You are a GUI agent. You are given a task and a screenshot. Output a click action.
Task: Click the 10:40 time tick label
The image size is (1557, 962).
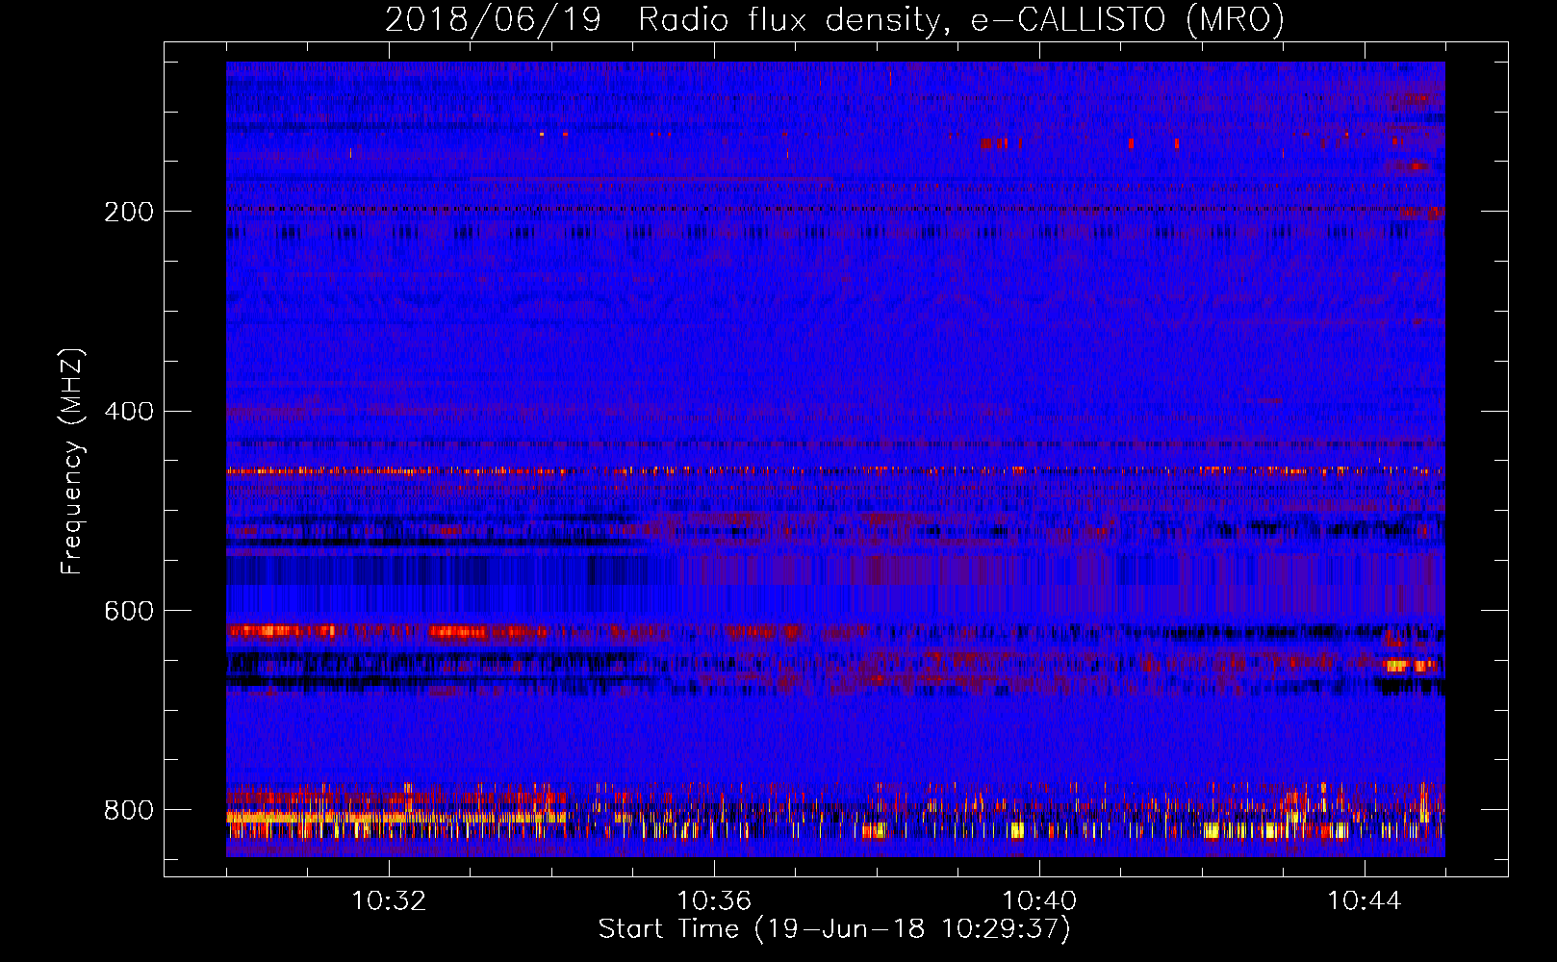point(1039,901)
